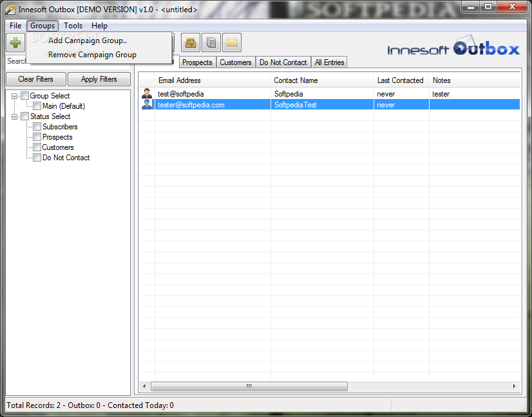Open the Help menu

tap(99, 26)
